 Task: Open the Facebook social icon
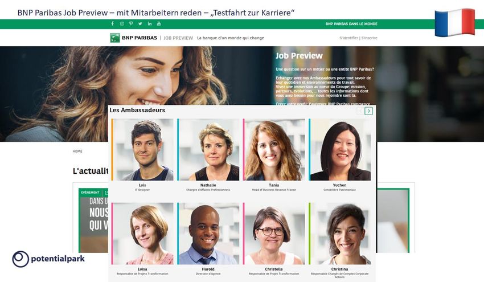point(113,23)
